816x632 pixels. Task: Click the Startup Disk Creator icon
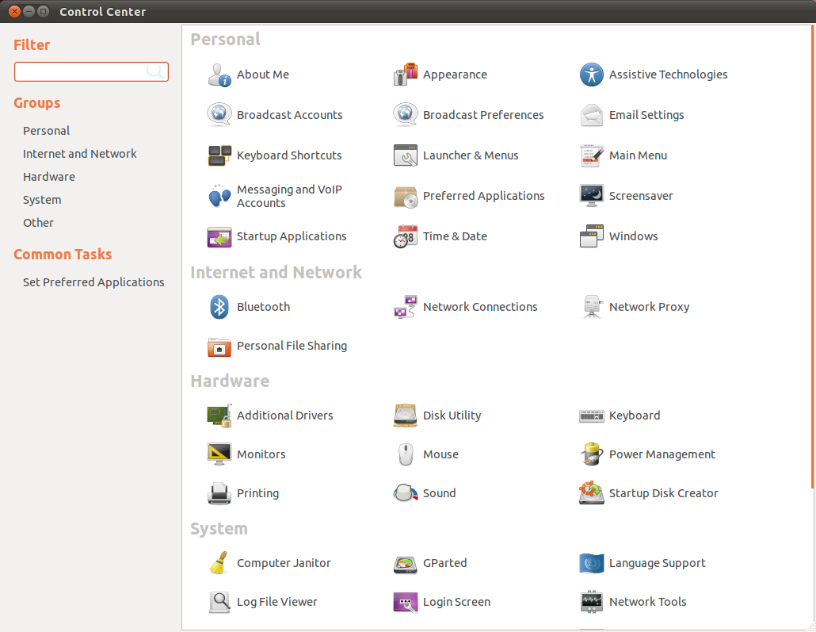pyautogui.click(x=592, y=493)
